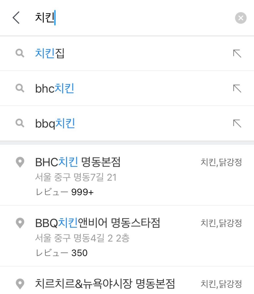Select the bhc치킨 search suggestion

[x=127, y=88]
